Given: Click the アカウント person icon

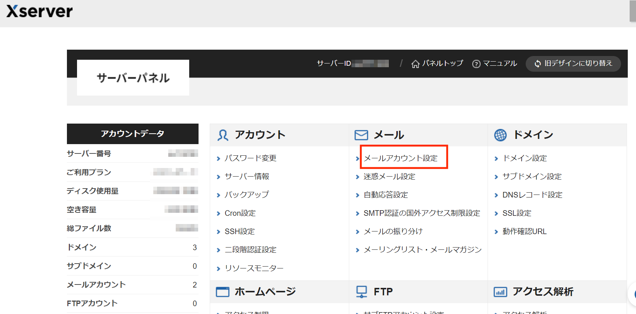Looking at the screenshot, I should click(223, 135).
